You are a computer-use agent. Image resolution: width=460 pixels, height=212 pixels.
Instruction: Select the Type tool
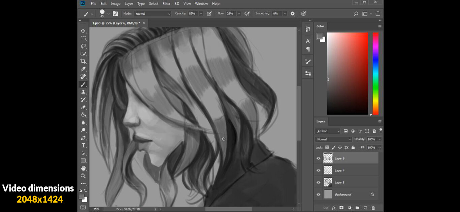tap(83, 145)
